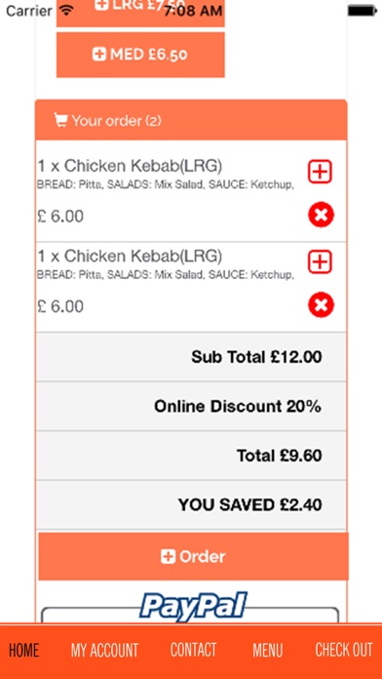Screen dimensions: 382x679
Task: Pay with the PayPal logo button
Action: (193, 606)
